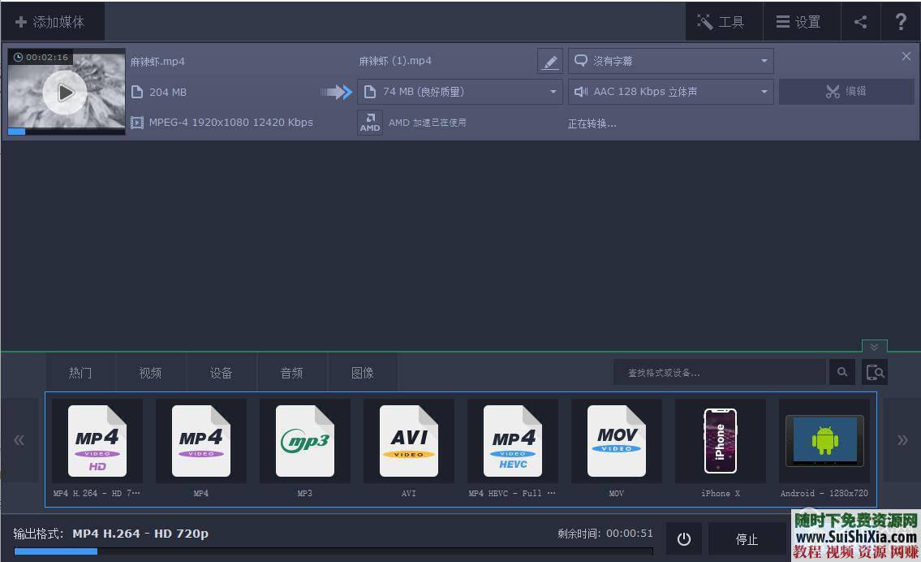The width and height of the screenshot is (921, 562).
Task: Click the 添加媒体 add media button
Action: pos(53,21)
